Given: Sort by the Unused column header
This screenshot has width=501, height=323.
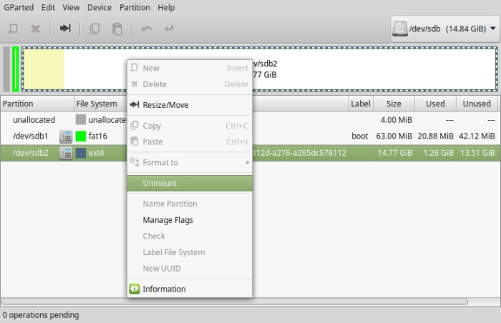Looking at the screenshot, I should tap(477, 104).
